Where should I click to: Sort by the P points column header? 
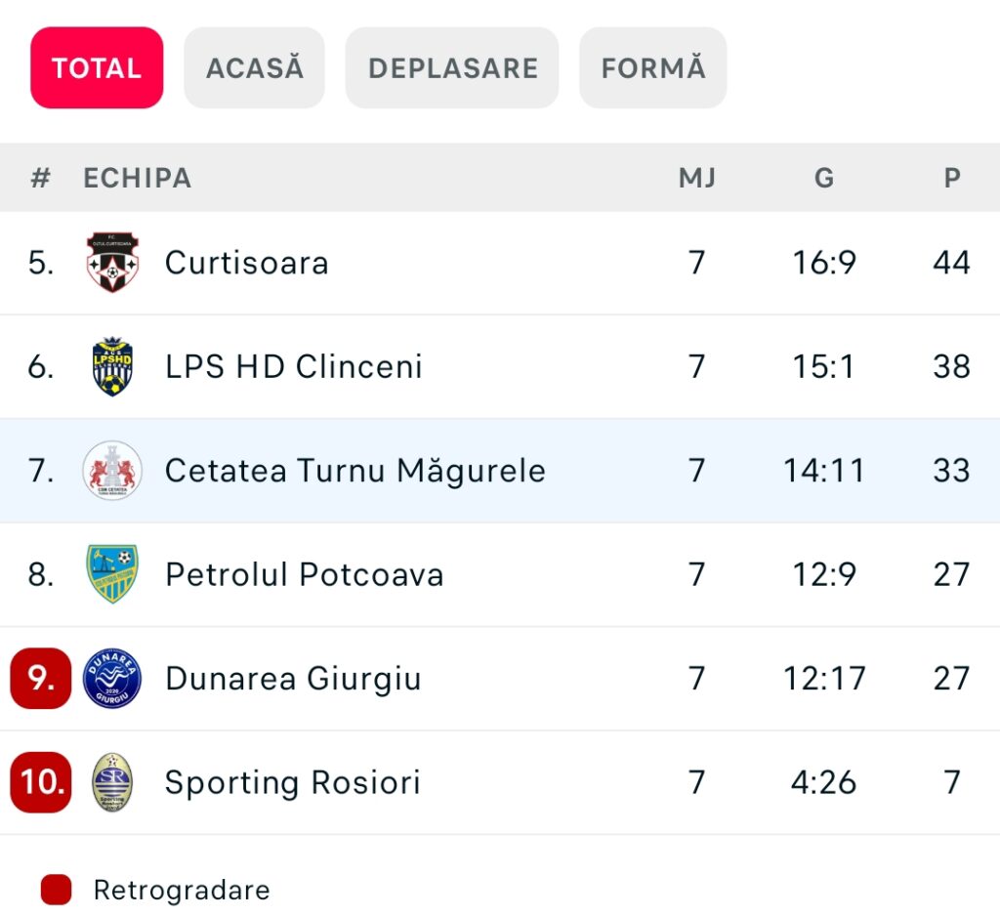[952, 178]
